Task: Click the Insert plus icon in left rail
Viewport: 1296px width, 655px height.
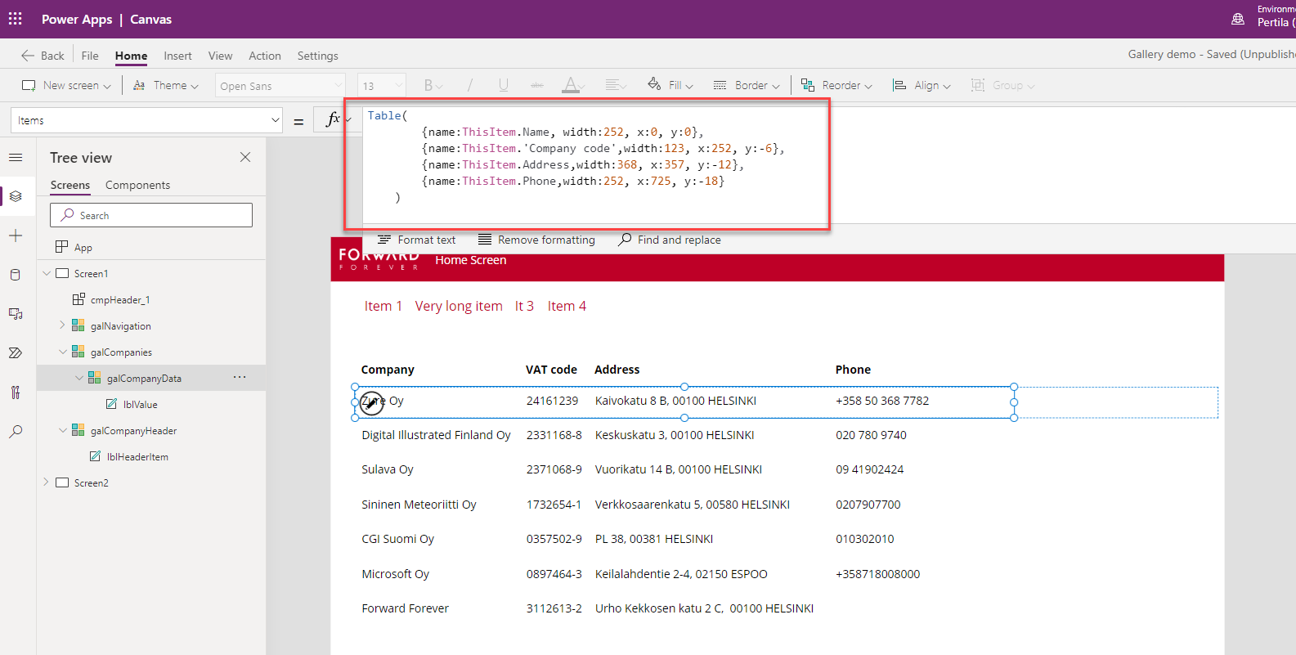Action: coord(16,236)
